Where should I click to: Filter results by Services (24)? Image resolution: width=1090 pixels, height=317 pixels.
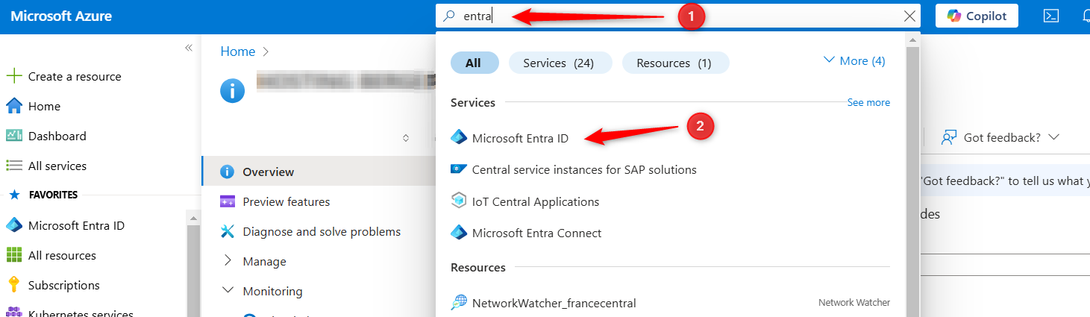(560, 63)
